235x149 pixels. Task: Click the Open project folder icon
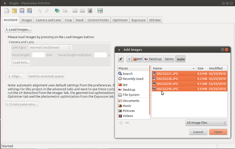point(14,11)
